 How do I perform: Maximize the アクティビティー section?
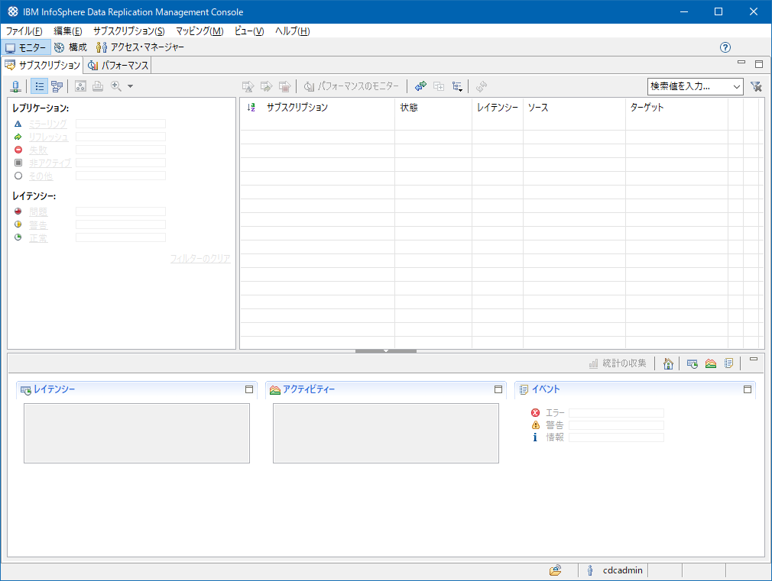tap(498, 389)
